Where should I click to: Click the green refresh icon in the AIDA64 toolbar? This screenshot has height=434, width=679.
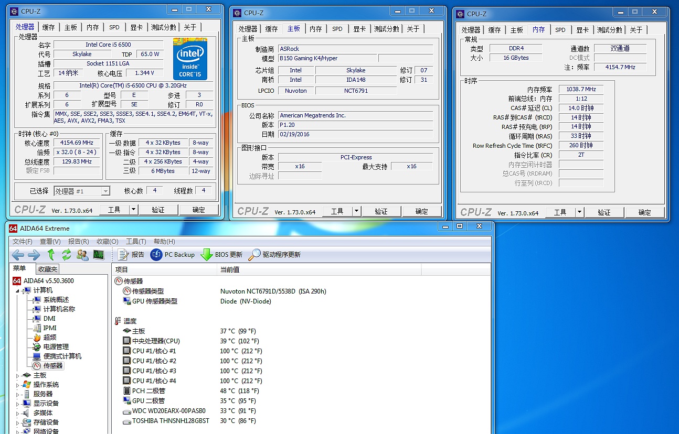tap(67, 255)
